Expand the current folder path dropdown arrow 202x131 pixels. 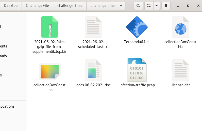click(121, 6)
